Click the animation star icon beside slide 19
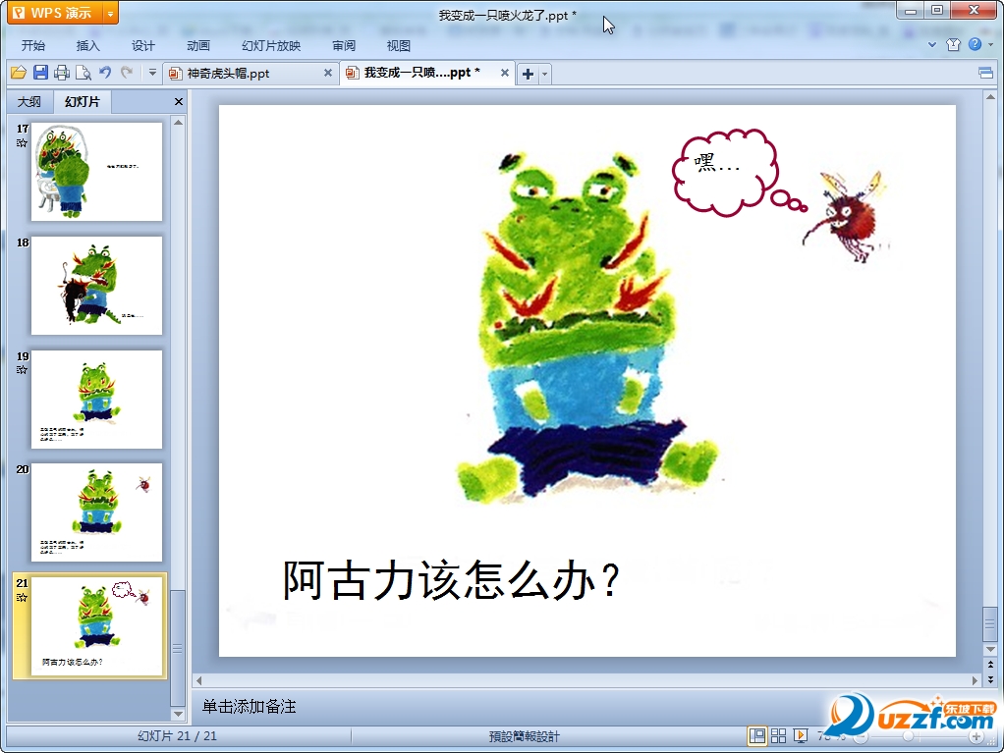1004x753 pixels. (22, 370)
